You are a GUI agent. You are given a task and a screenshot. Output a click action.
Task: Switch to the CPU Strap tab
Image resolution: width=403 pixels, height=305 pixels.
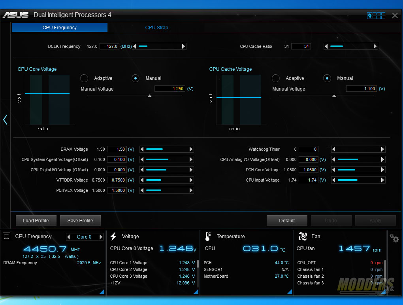(156, 28)
